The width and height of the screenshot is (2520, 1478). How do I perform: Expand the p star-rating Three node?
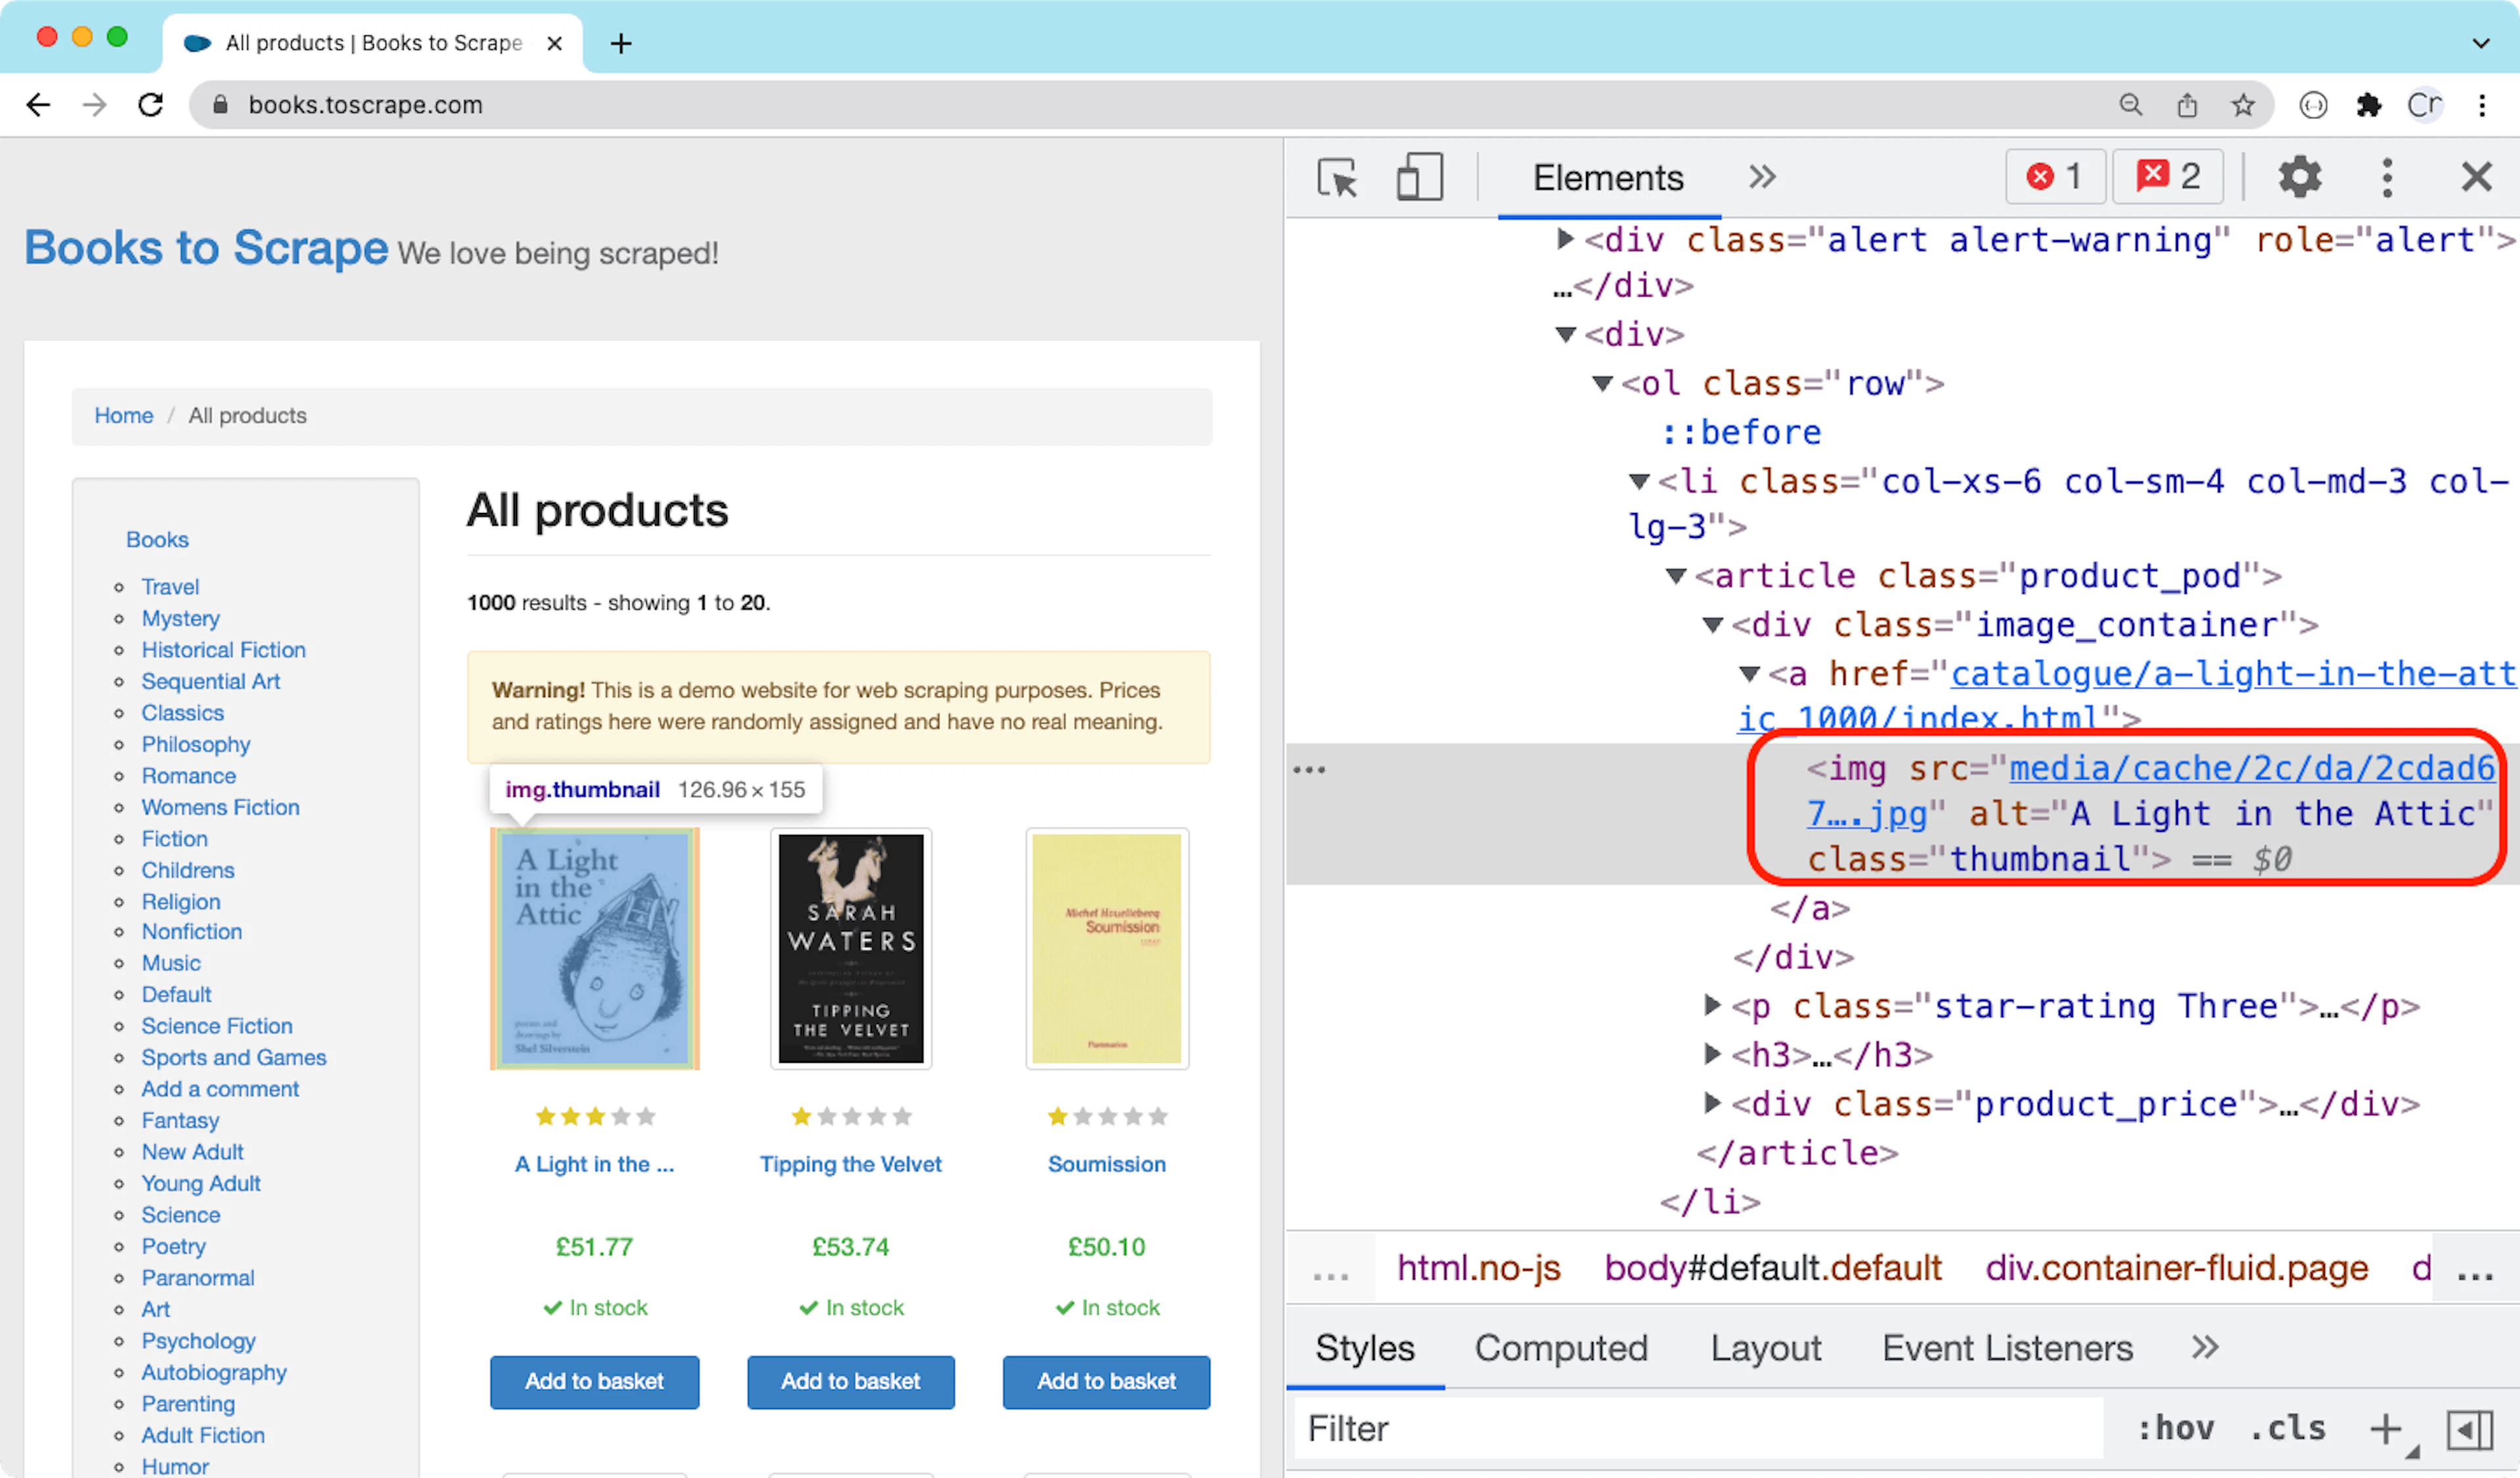coord(1712,1004)
